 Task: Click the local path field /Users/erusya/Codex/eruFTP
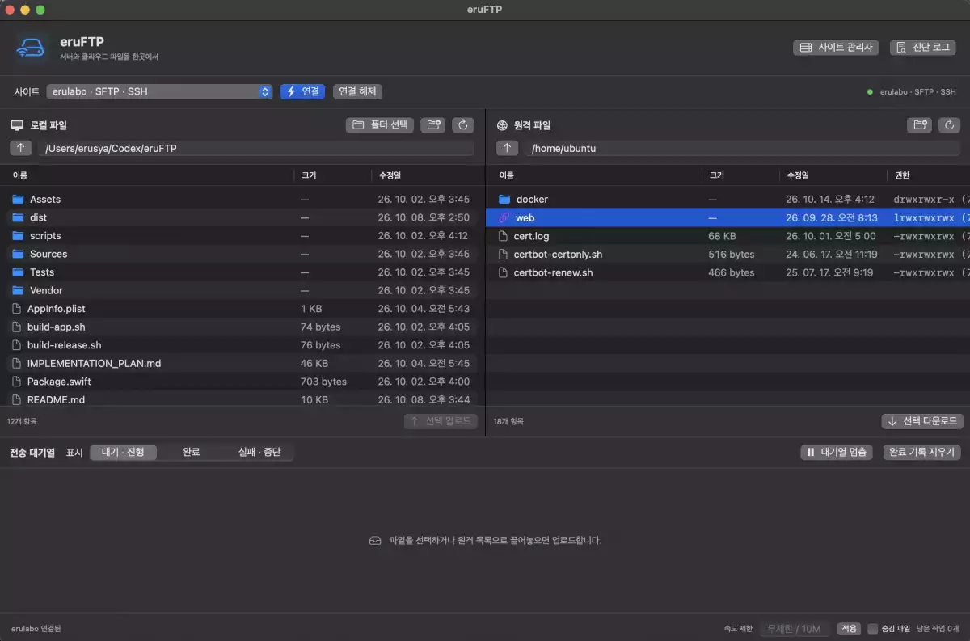255,148
